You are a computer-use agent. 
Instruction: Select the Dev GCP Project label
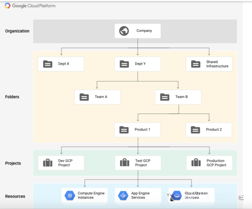65,163
